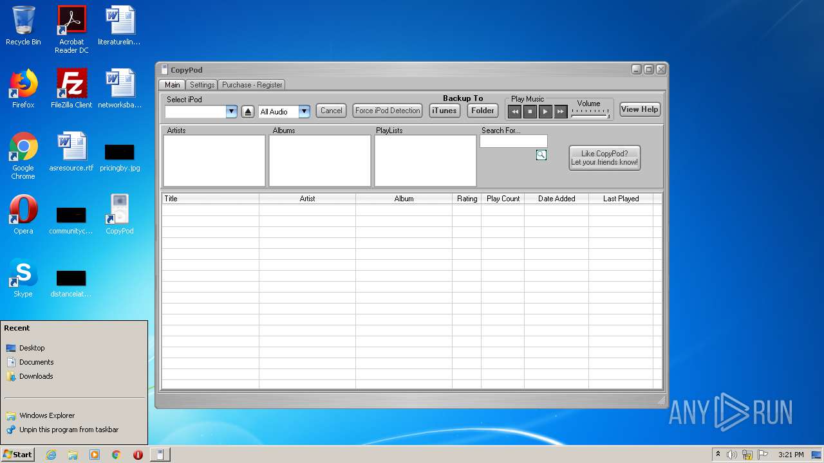Open the Firefox desktop icon
This screenshot has width=824, height=463.
pyautogui.click(x=23, y=89)
